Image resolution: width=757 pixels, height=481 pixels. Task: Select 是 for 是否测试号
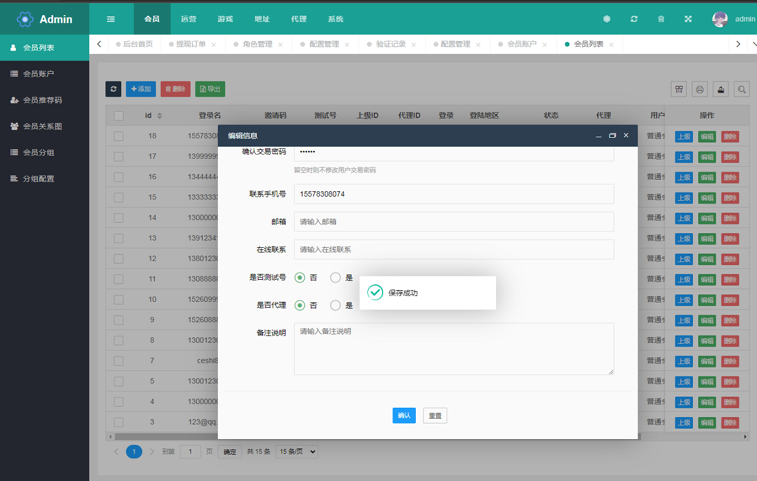pyautogui.click(x=335, y=278)
